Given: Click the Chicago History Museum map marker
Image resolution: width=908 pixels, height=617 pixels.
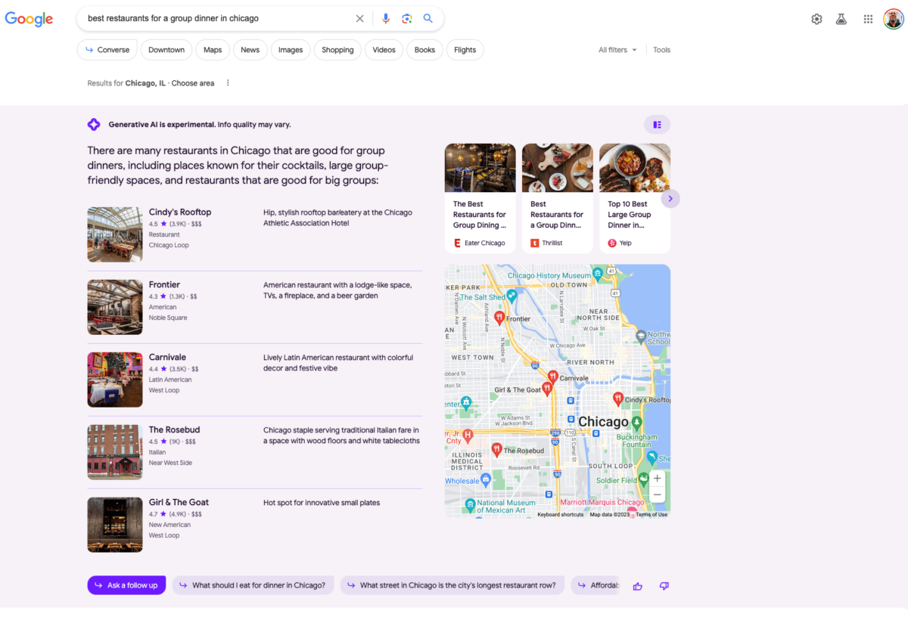Looking at the screenshot, I should [598, 273].
